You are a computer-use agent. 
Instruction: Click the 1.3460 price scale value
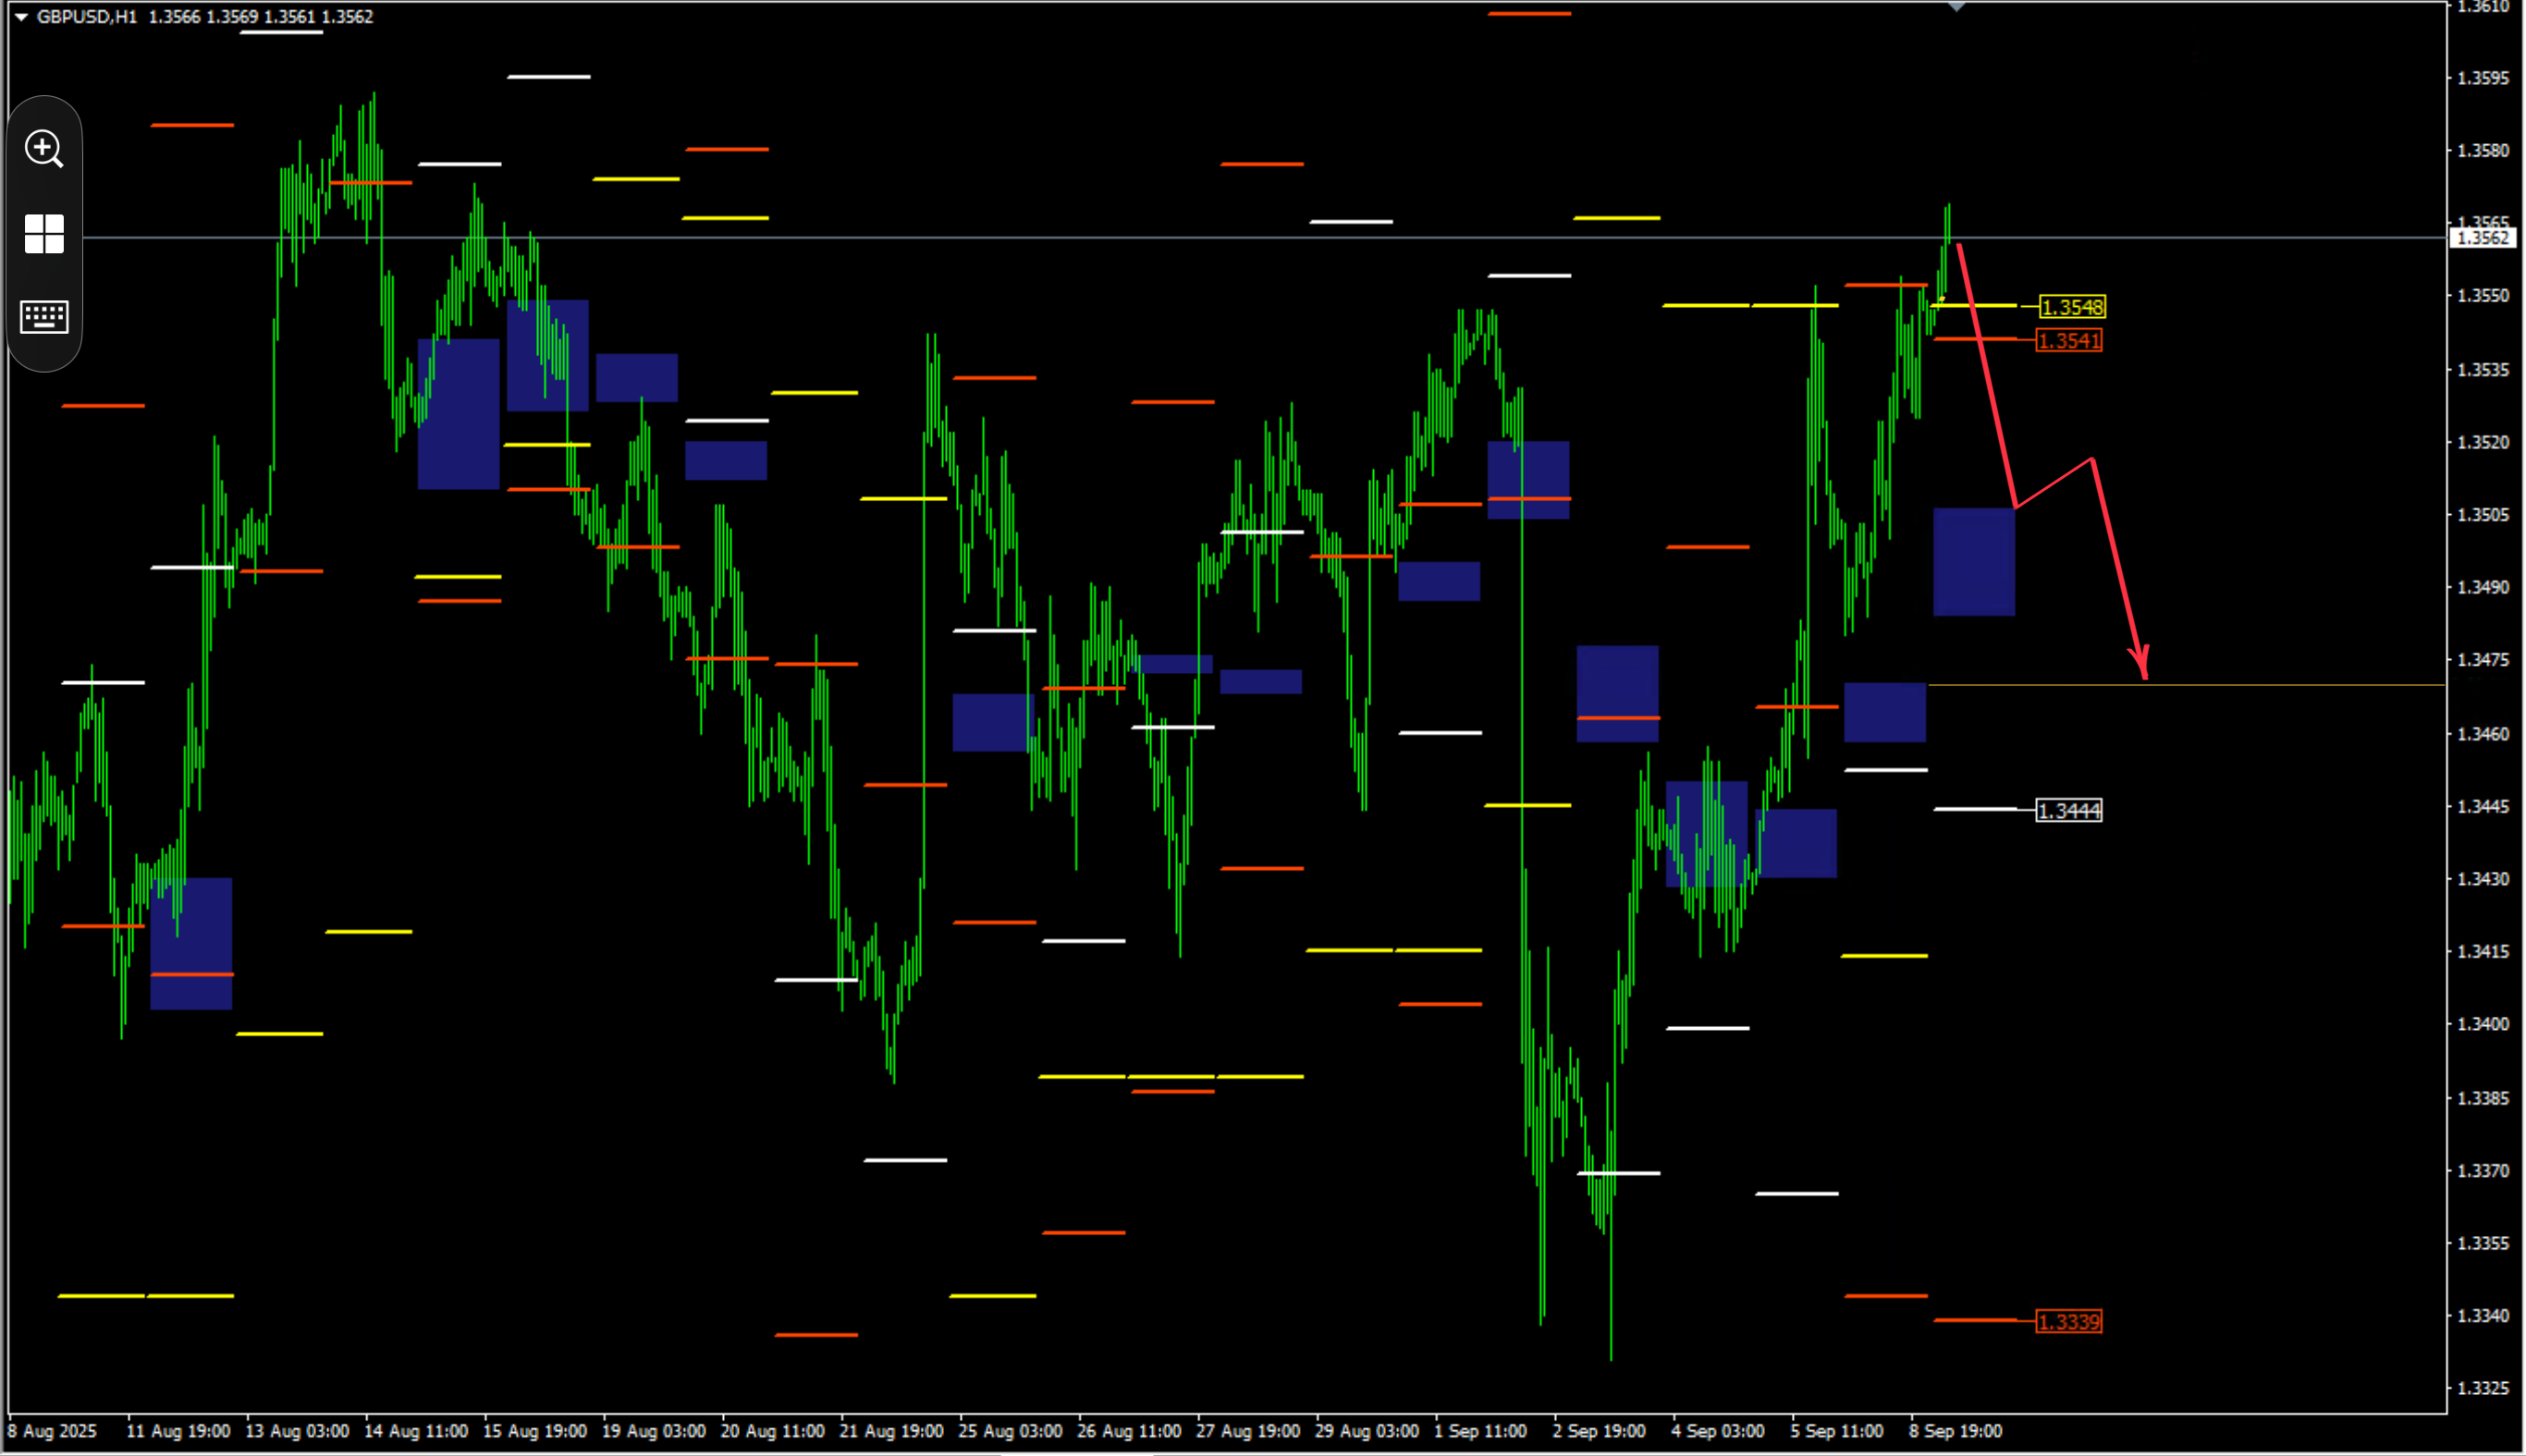(2483, 734)
